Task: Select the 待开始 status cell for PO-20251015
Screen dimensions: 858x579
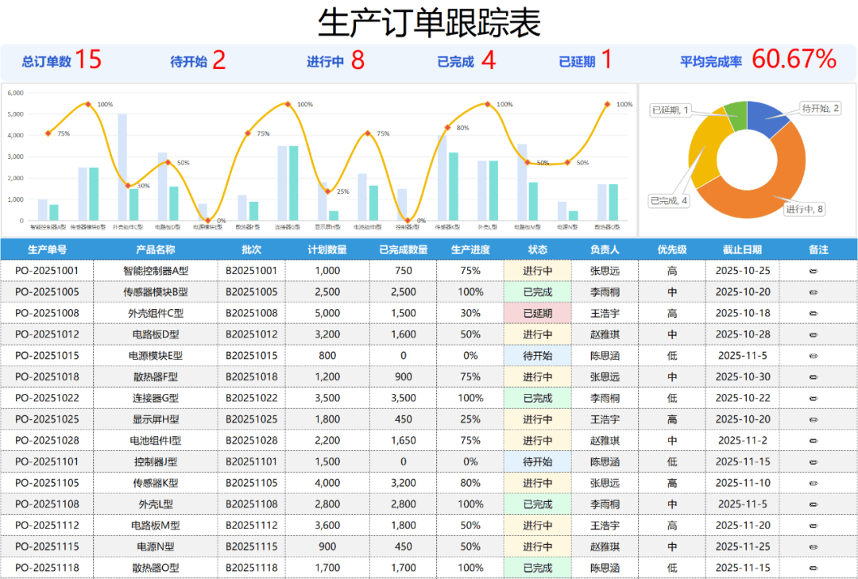Action: click(537, 356)
